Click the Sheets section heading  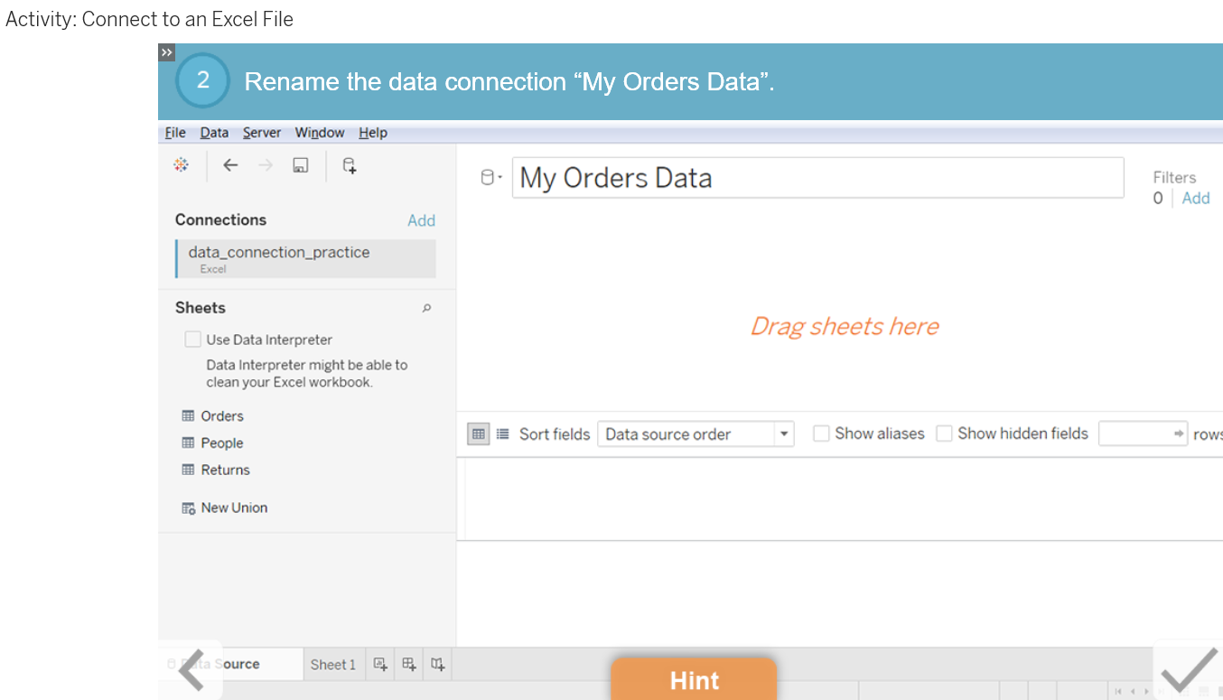201,308
